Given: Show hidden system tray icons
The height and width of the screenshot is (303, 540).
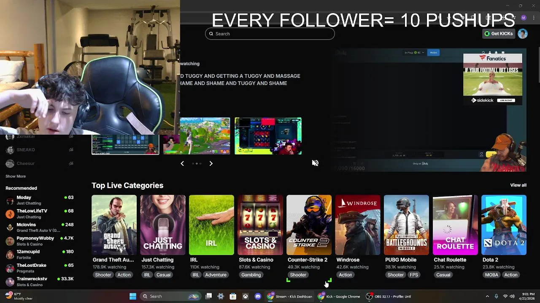Looking at the screenshot, I should pyautogui.click(x=487, y=296).
